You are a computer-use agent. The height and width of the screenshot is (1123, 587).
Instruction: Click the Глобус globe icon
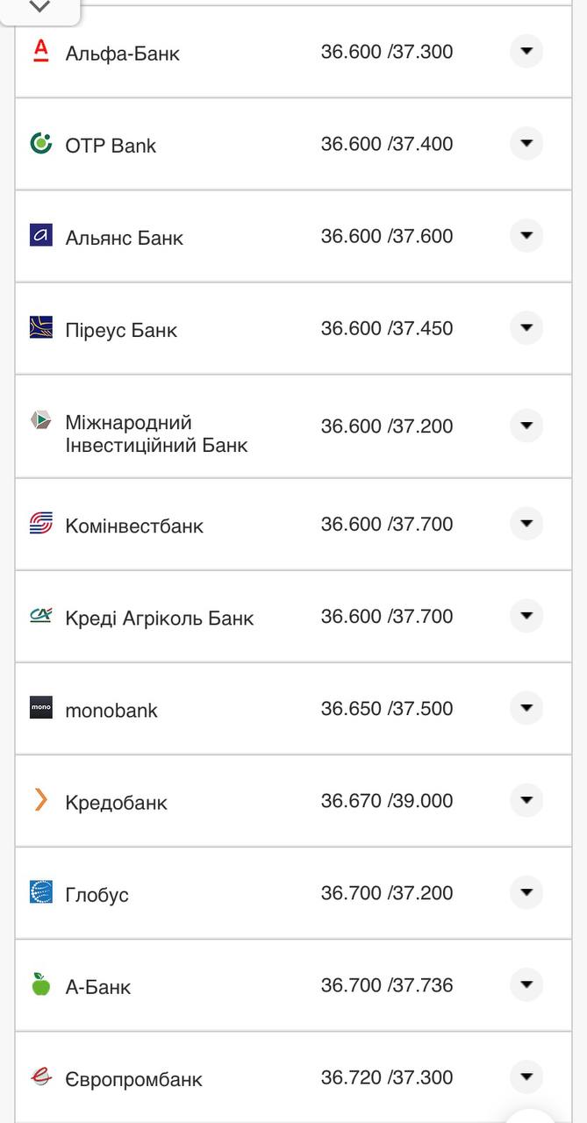(x=39, y=893)
